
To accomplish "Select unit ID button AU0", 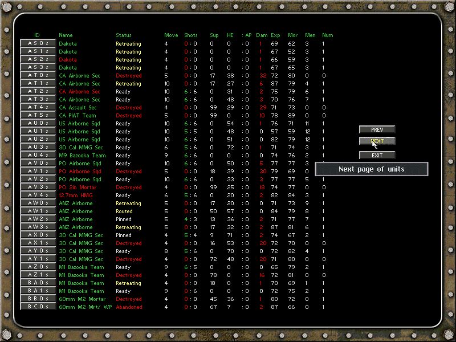I will [x=38, y=123].
